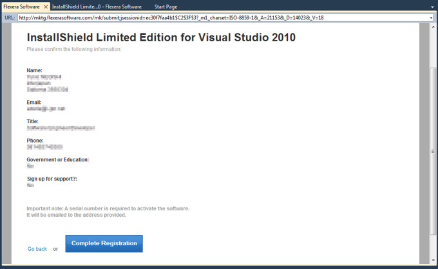Expand the URL history dropdown
The width and height of the screenshot is (438, 269).
(431, 18)
